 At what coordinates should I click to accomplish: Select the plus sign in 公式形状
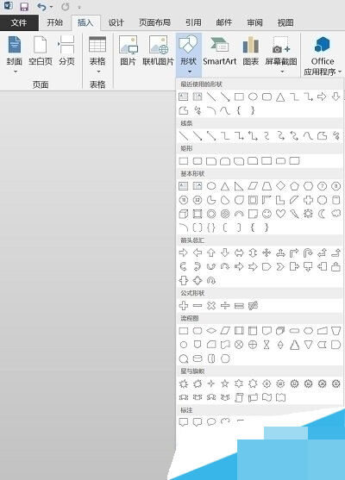[184, 306]
